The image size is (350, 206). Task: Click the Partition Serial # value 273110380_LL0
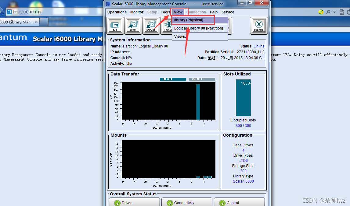[251, 52]
